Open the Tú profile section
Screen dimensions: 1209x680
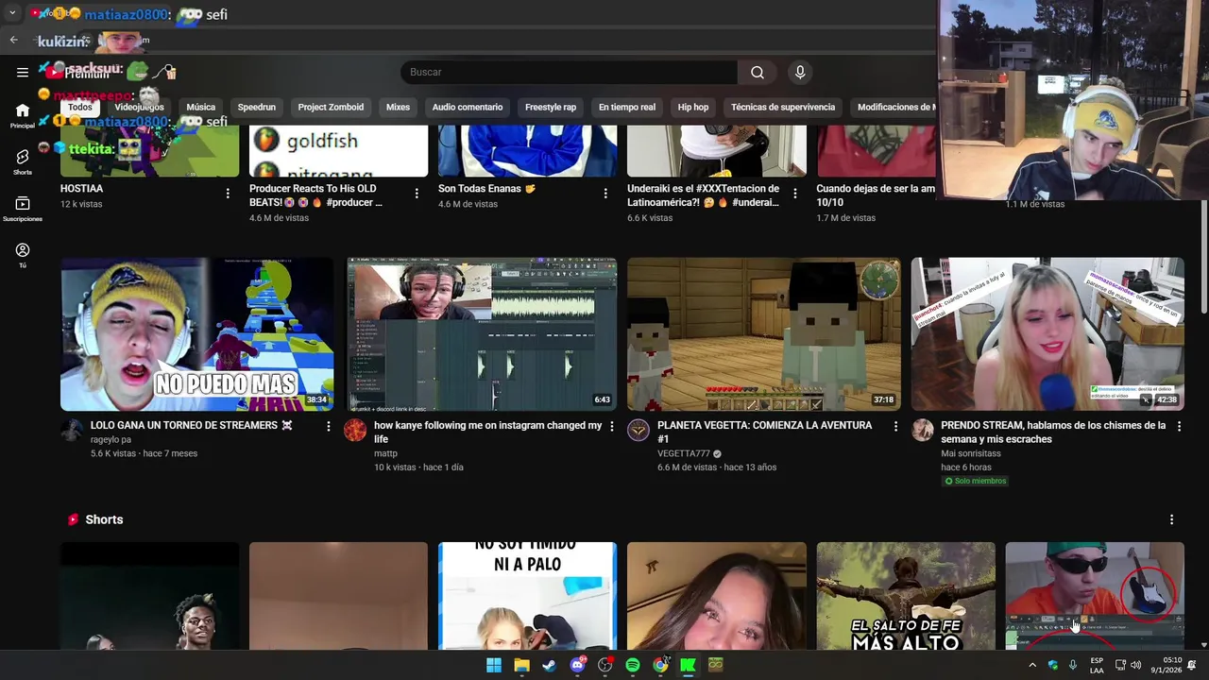(23, 255)
